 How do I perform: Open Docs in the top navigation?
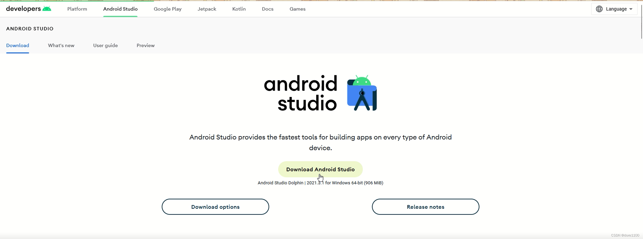click(268, 9)
